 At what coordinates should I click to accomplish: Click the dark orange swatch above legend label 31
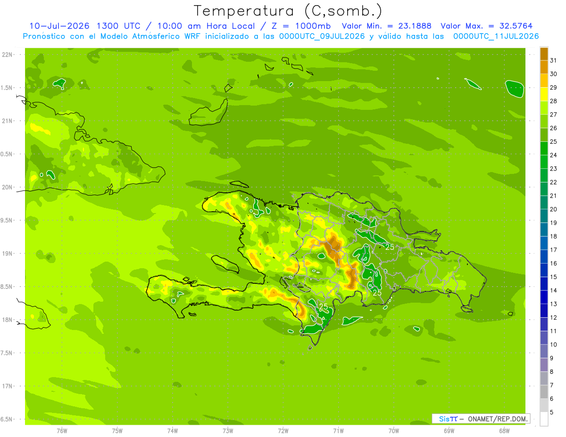point(544,54)
